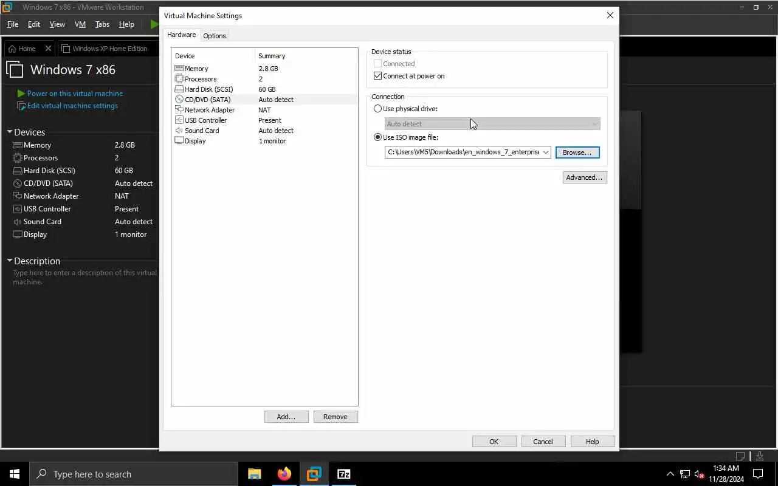Open the ISO image file path dropdown

[x=545, y=152]
